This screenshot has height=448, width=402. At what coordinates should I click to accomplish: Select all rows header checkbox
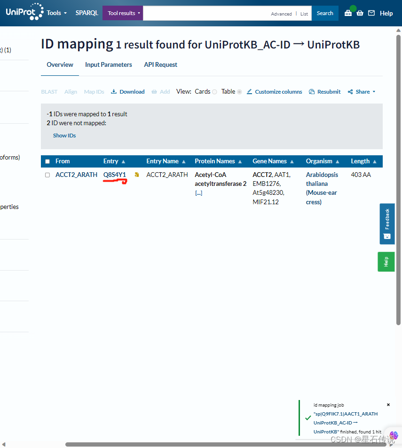point(47,161)
